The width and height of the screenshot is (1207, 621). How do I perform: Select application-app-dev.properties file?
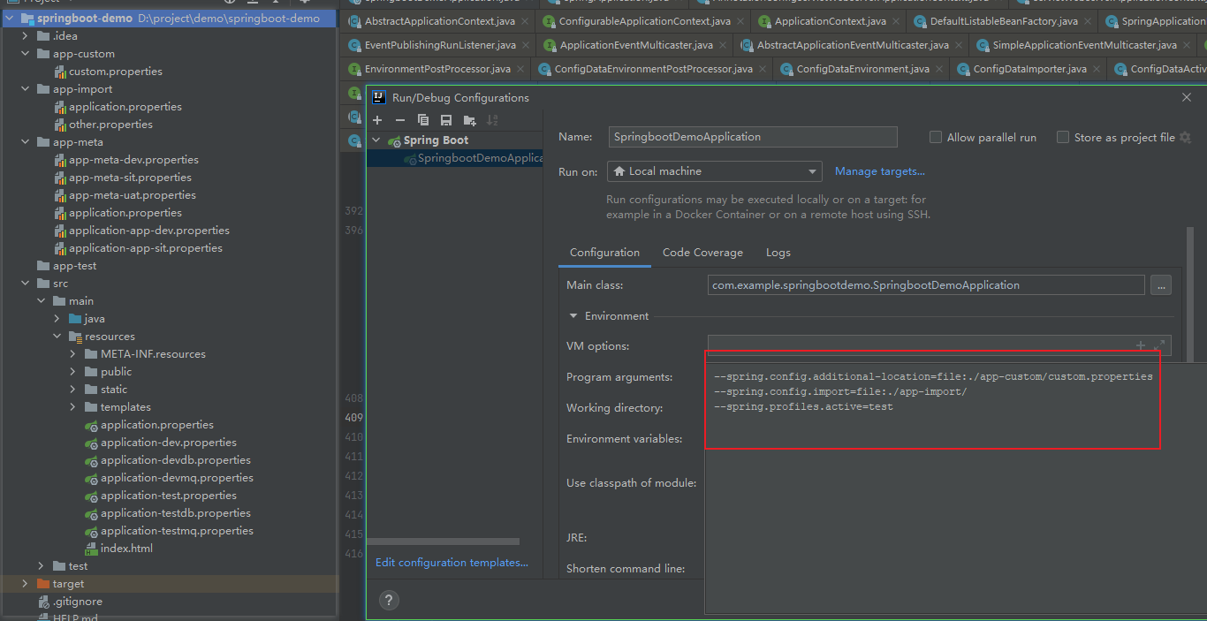click(x=149, y=231)
